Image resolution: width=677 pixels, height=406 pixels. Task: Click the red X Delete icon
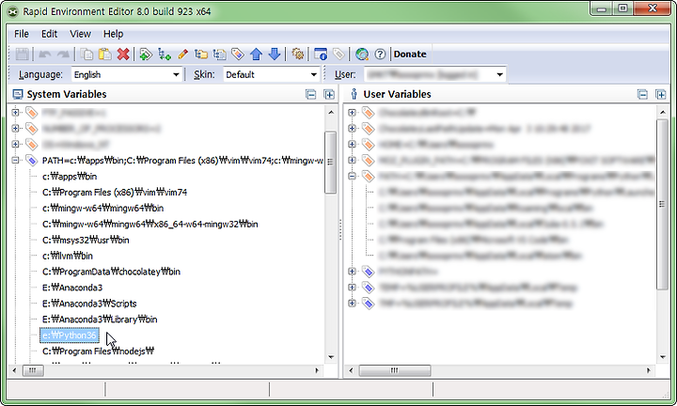(123, 54)
